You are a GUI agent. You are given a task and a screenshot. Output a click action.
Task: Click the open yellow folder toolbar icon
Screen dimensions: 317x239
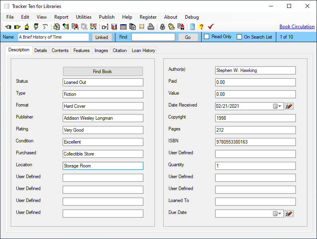coord(171,27)
